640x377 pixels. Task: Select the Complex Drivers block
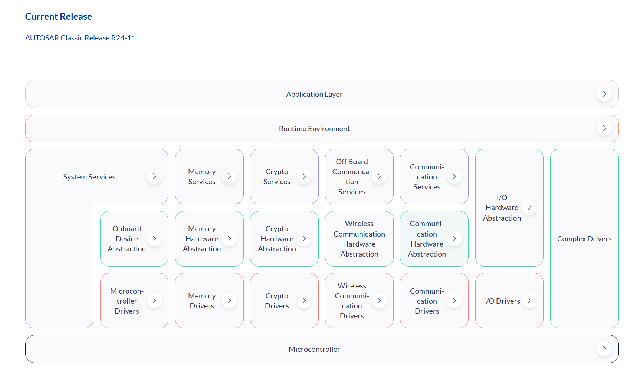[x=584, y=239]
